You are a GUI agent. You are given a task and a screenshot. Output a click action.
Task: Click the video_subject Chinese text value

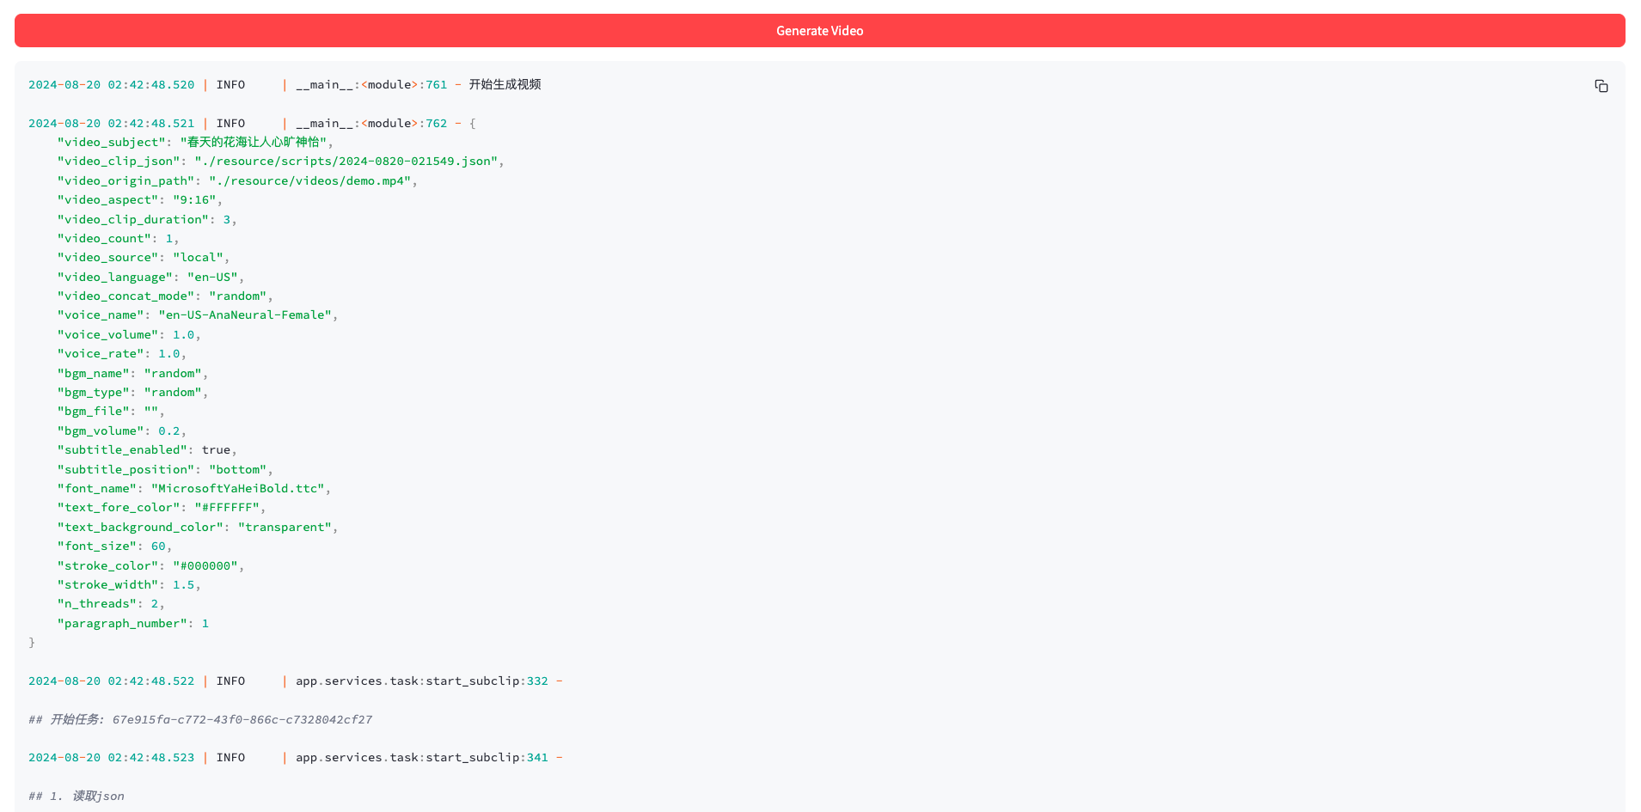click(x=254, y=143)
